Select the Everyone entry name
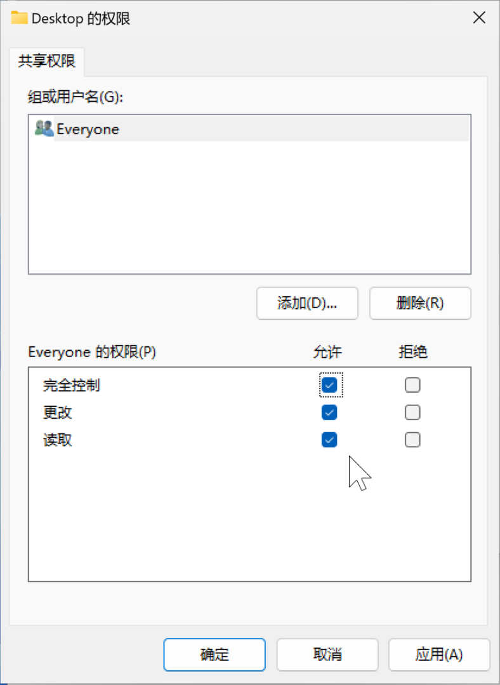Image resolution: width=500 pixels, height=685 pixels. coord(88,130)
